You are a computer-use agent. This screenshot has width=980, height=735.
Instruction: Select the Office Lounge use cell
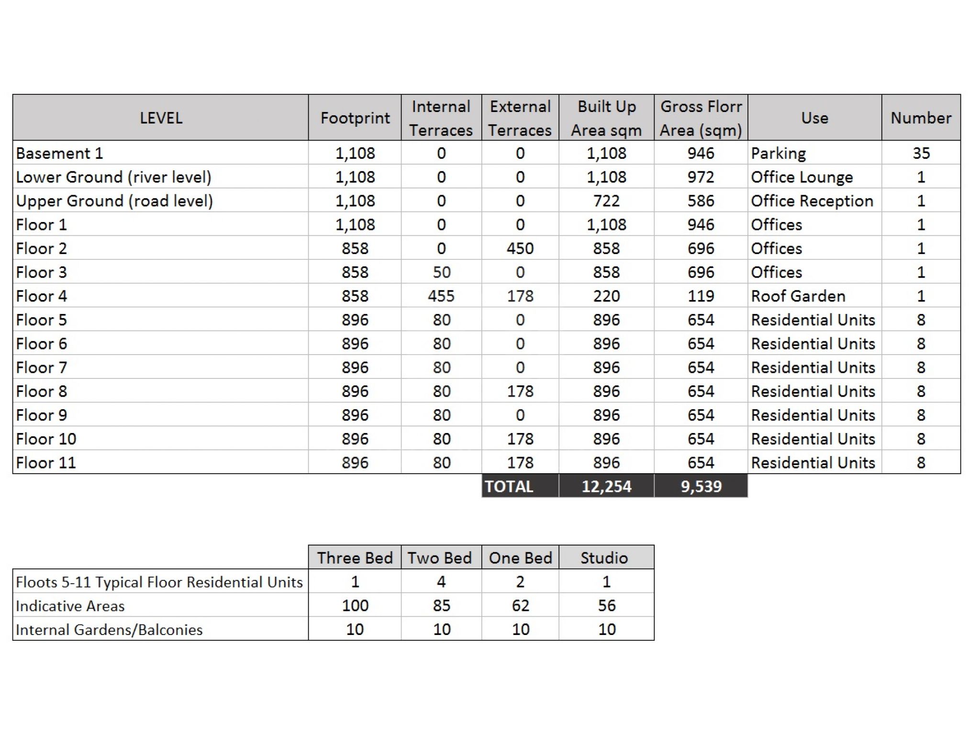tap(815, 177)
